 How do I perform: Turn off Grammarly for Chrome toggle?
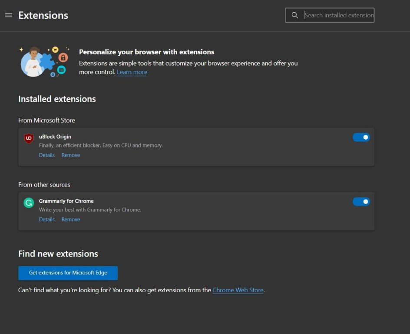click(x=361, y=201)
